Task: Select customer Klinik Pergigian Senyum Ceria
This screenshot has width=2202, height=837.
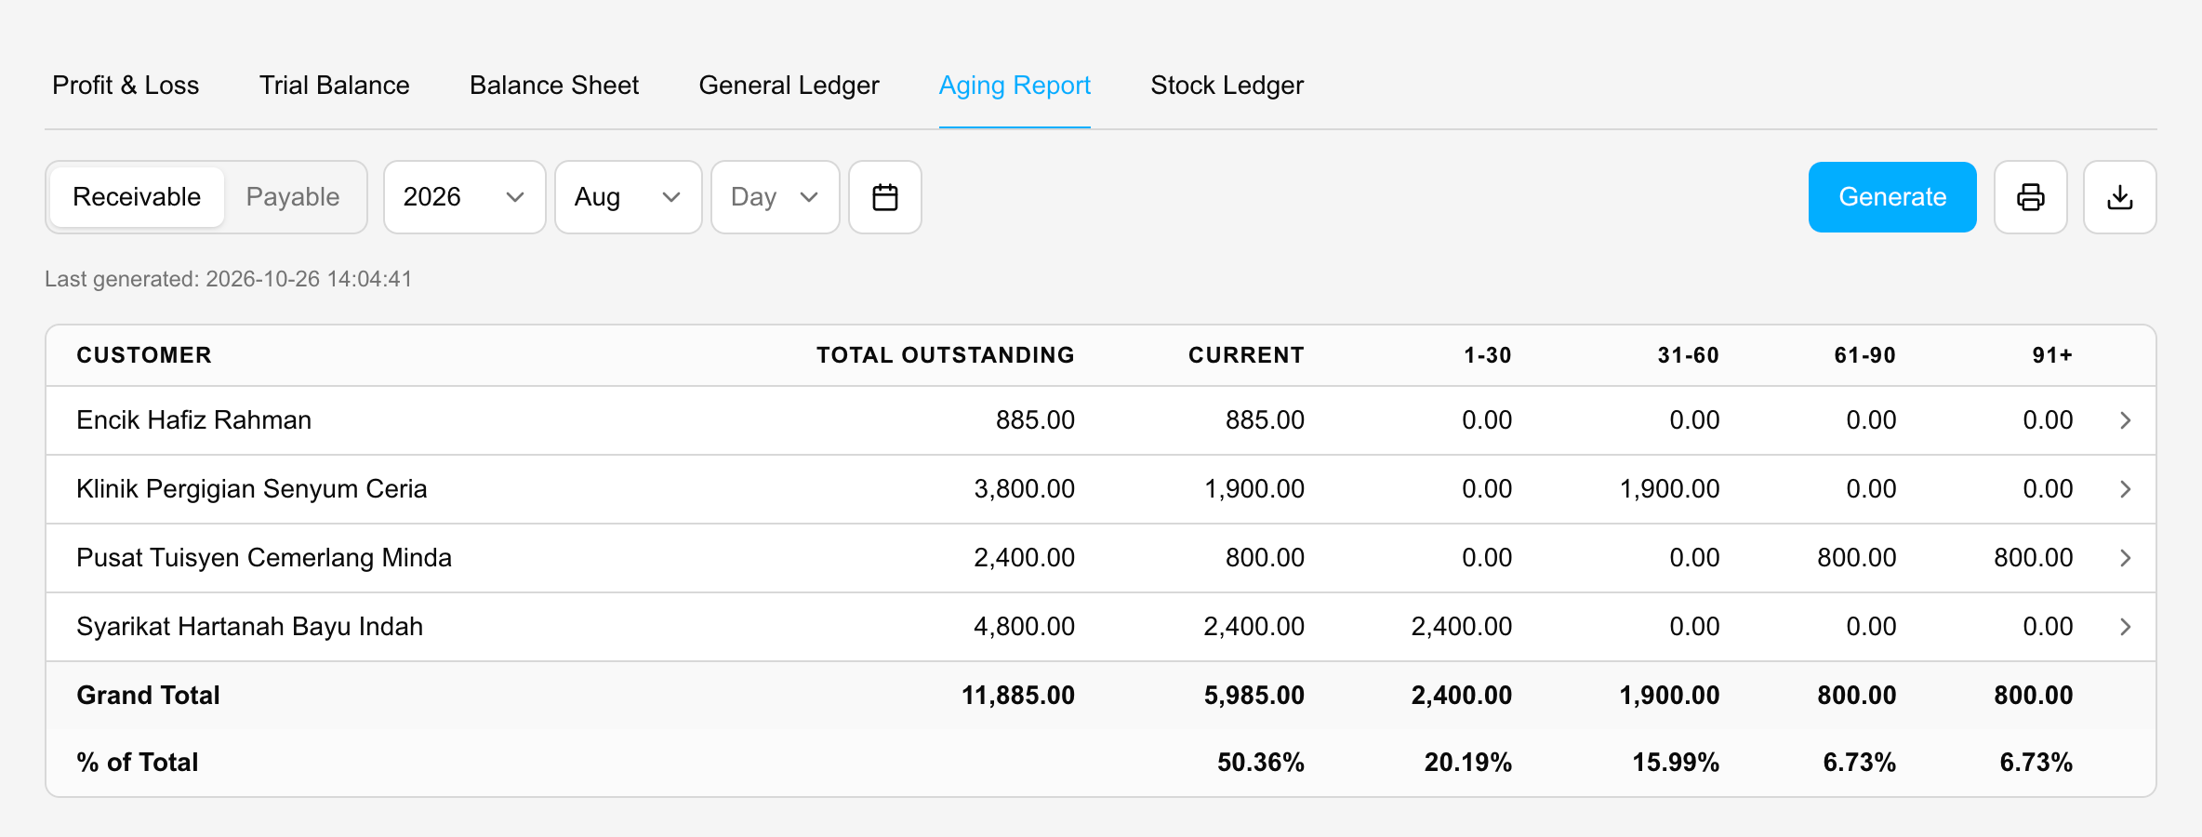Action: tap(251, 489)
